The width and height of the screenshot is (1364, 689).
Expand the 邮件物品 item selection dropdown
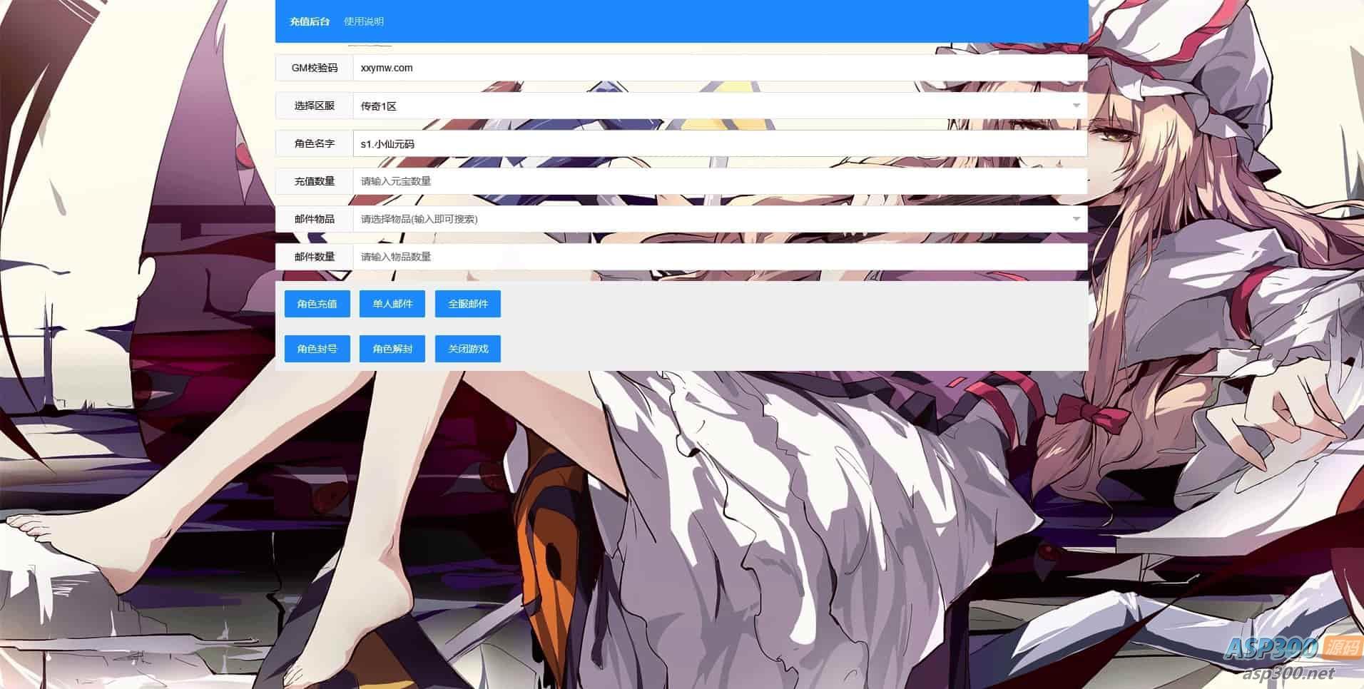coord(713,219)
